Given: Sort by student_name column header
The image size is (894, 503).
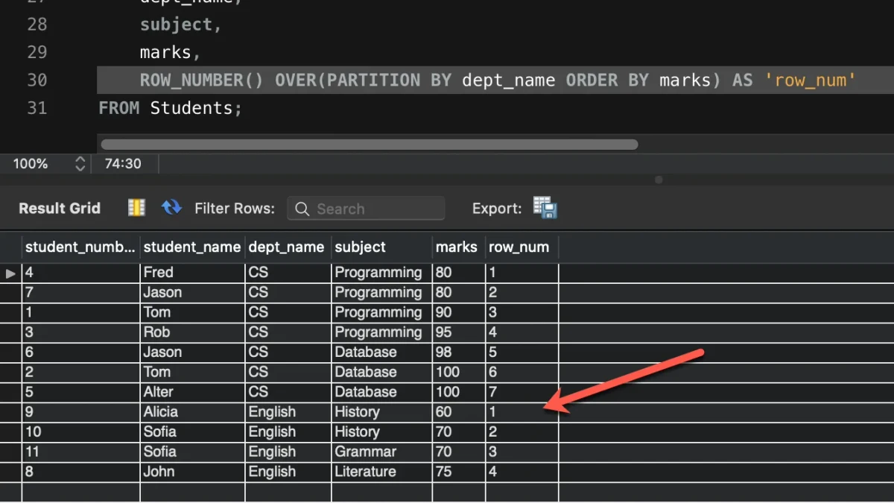Looking at the screenshot, I should (x=192, y=247).
